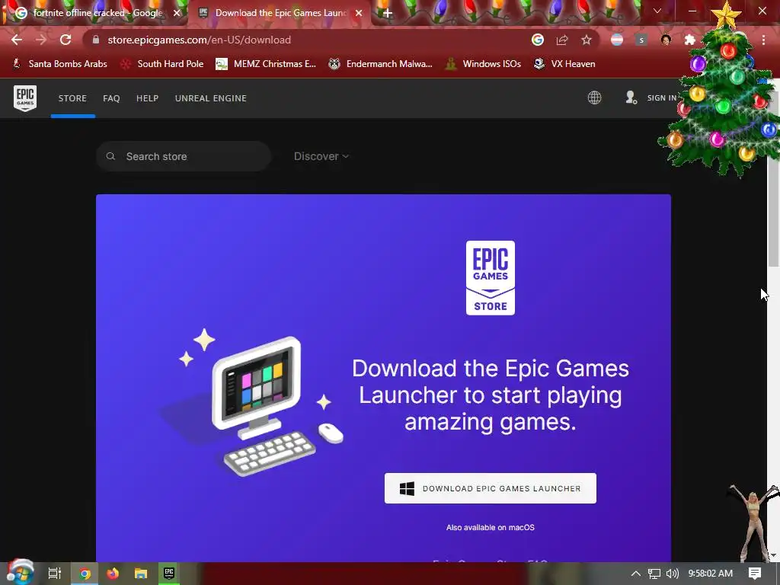Launch Firefox from the taskbar
This screenshot has height=585, width=780.
[113, 574]
